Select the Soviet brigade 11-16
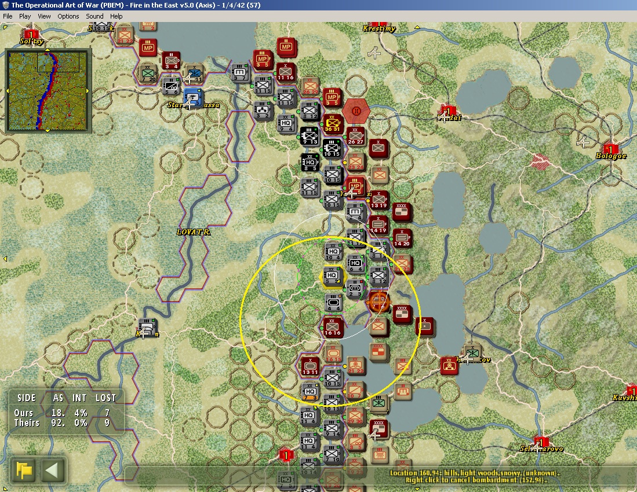The width and height of the screenshot is (637, 492). tap(285, 72)
